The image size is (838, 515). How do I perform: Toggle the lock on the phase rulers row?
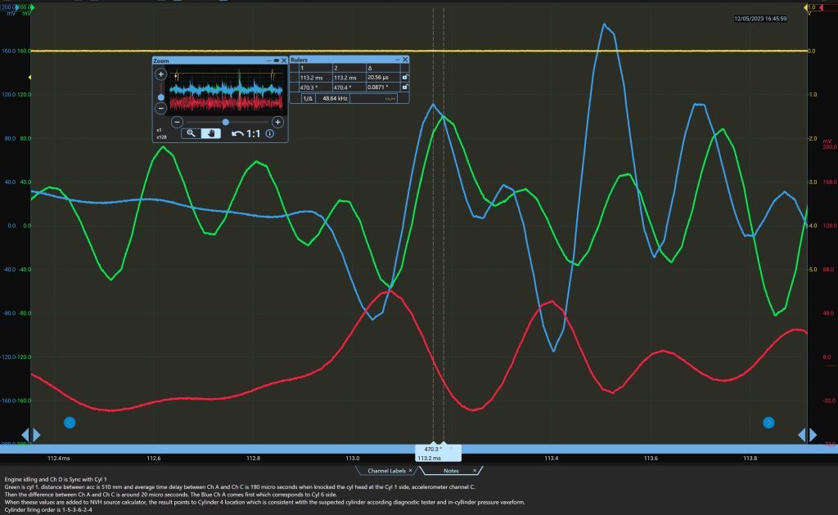404,87
